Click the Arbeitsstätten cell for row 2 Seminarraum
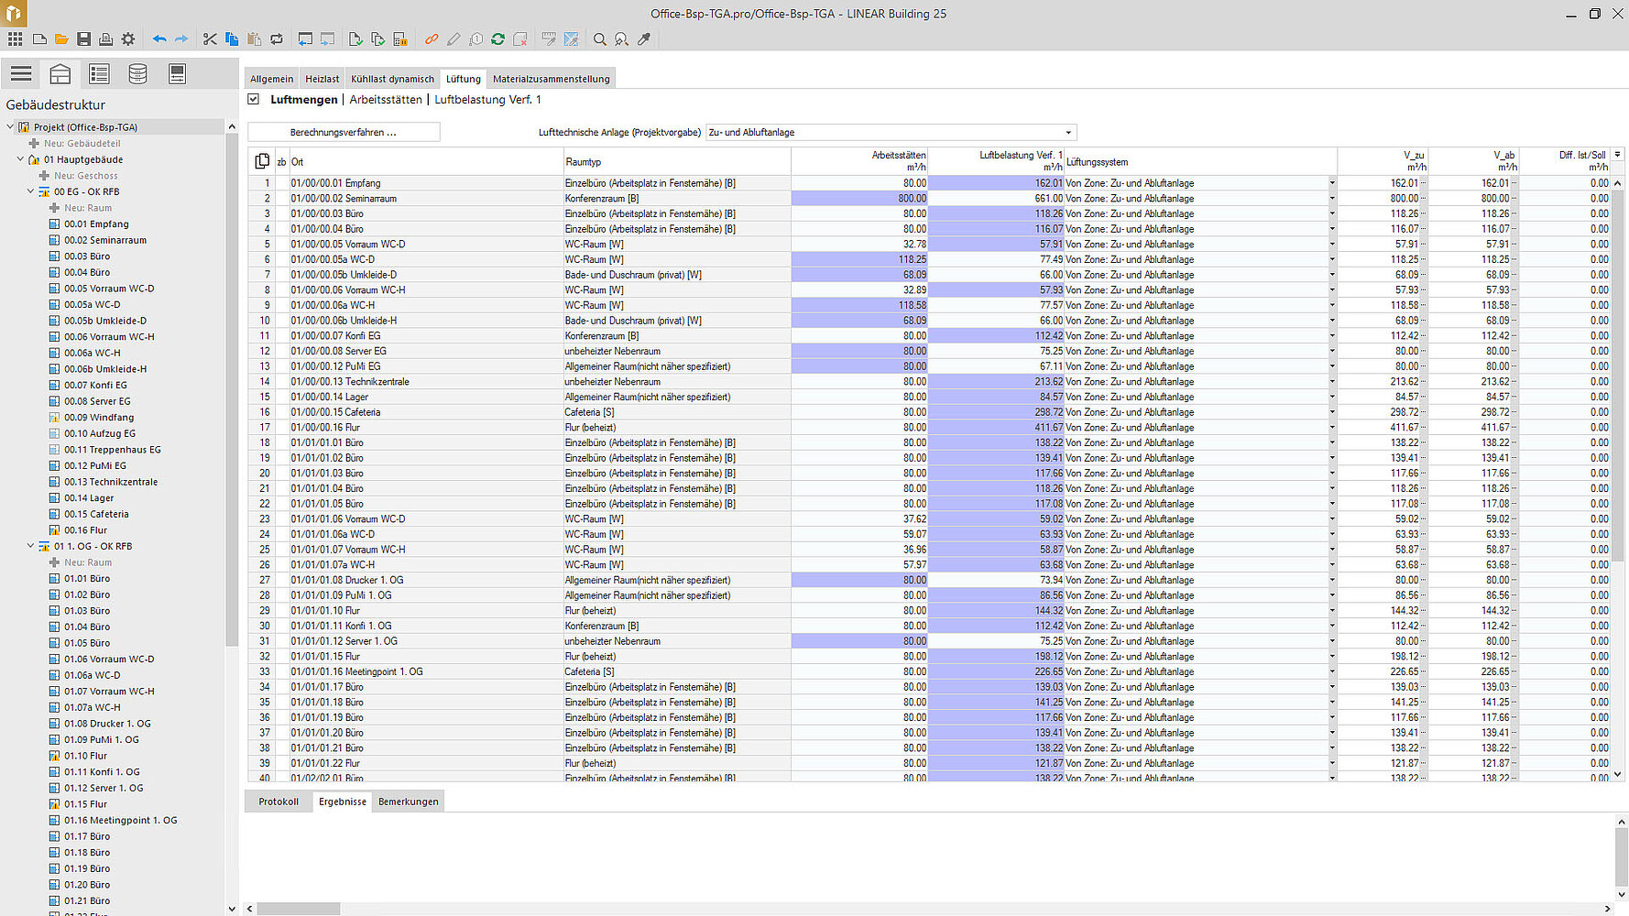This screenshot has width=1629, height=916. [859, 199]
